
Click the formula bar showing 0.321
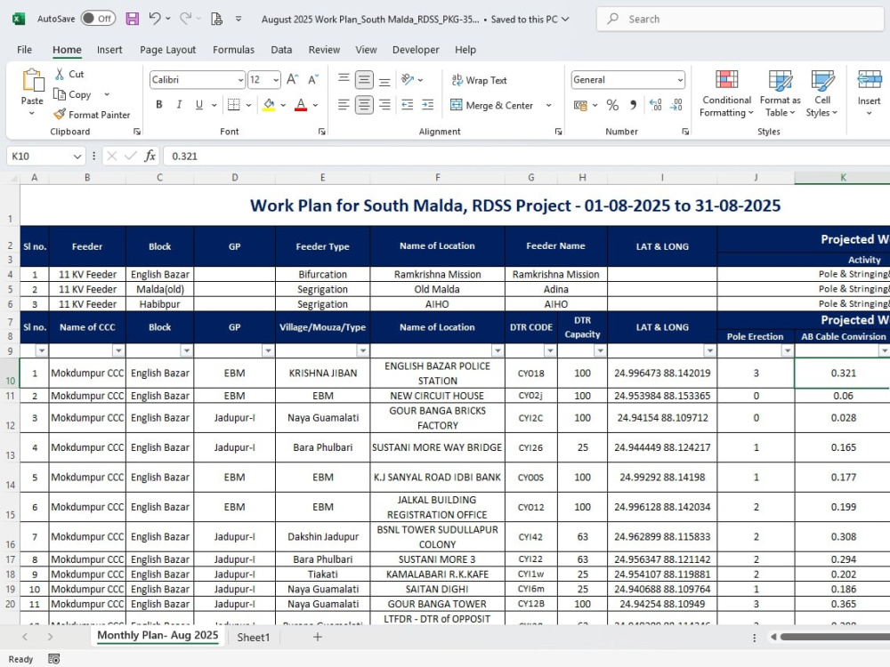[526, 156]
